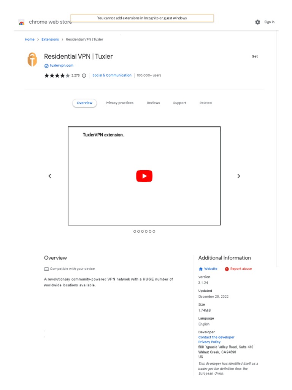Viewport: 292px width, 390px height.
Task: Click the Home breadcrumb link
Action: pos(30,40)
